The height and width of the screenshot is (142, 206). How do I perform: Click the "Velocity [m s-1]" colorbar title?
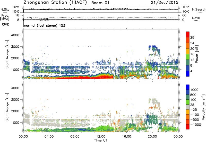(x=203, y=107)
